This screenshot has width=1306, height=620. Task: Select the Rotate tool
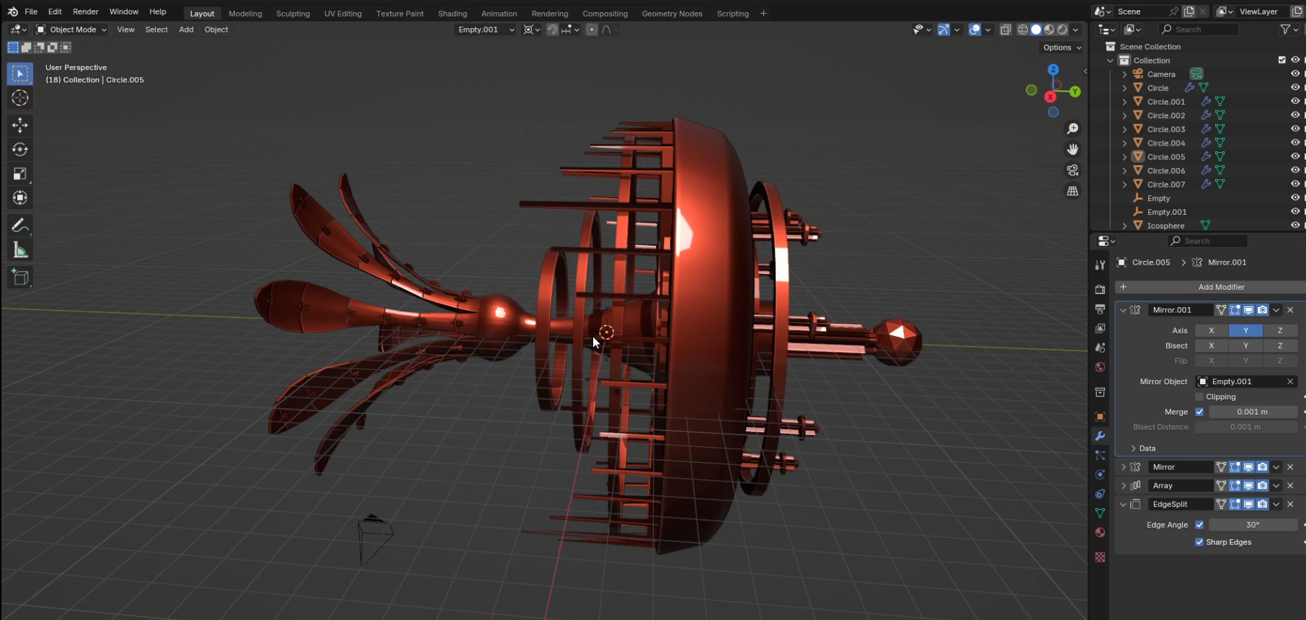coord(19,149)
